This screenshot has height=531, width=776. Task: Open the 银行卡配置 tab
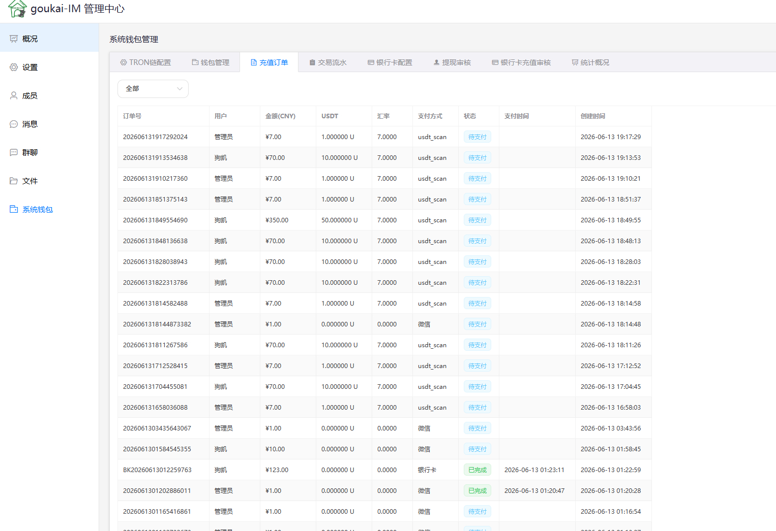click(390, 62)
